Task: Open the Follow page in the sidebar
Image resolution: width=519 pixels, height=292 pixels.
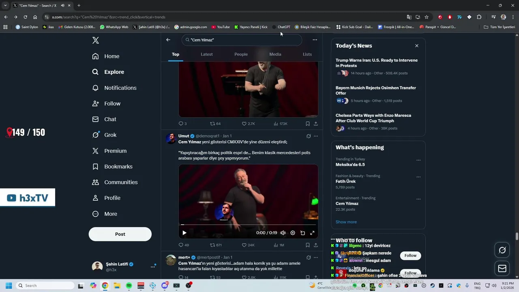Action: (x=106, y=103)
